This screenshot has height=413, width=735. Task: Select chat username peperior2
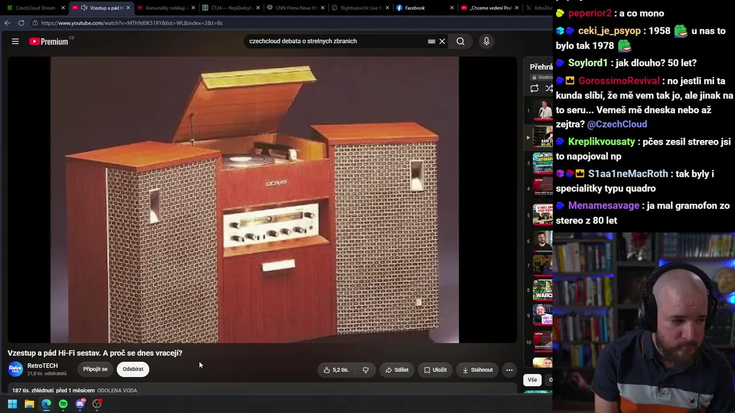pos(590,13)
